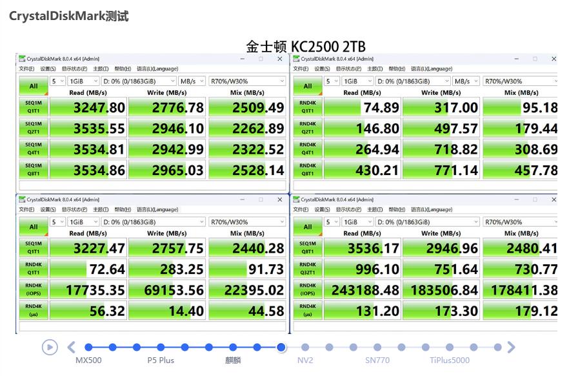Open the test count dropdown showing 5
569x376 pixels.
(57, 81)
